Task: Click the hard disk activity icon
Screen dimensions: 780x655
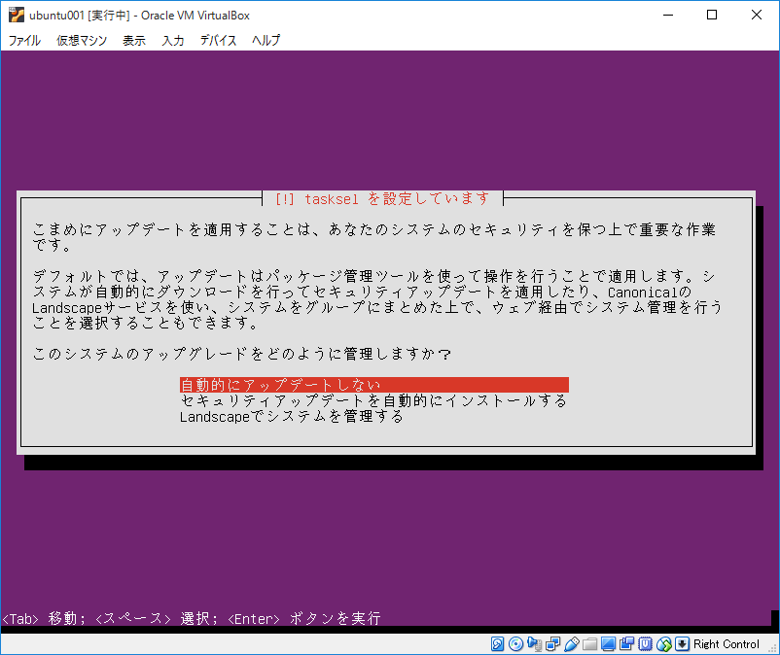Action: click(x=497, y=643)
